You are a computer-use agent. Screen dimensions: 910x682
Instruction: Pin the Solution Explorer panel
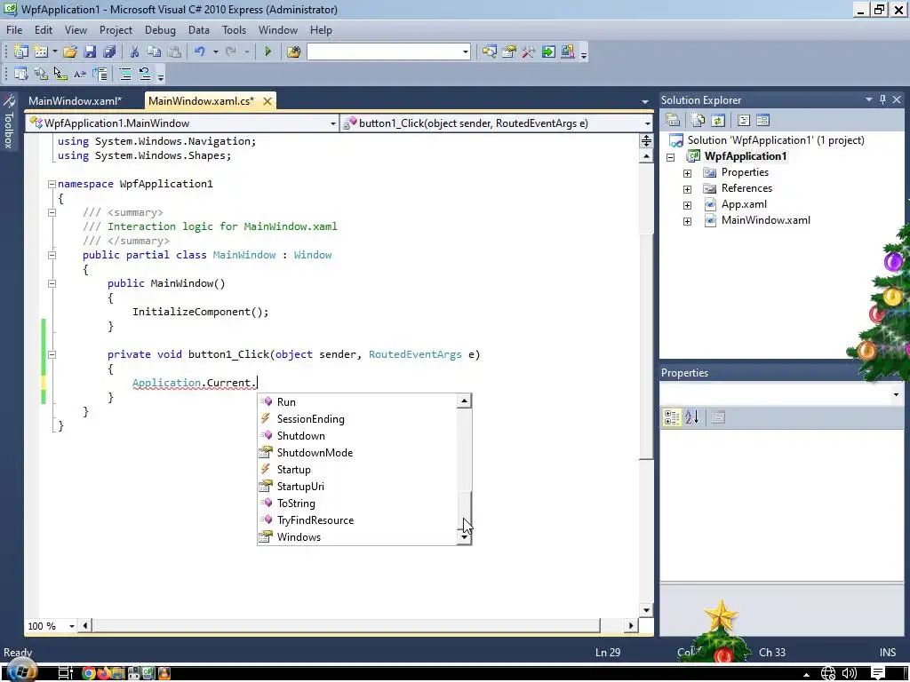click(x=882, y=99)
